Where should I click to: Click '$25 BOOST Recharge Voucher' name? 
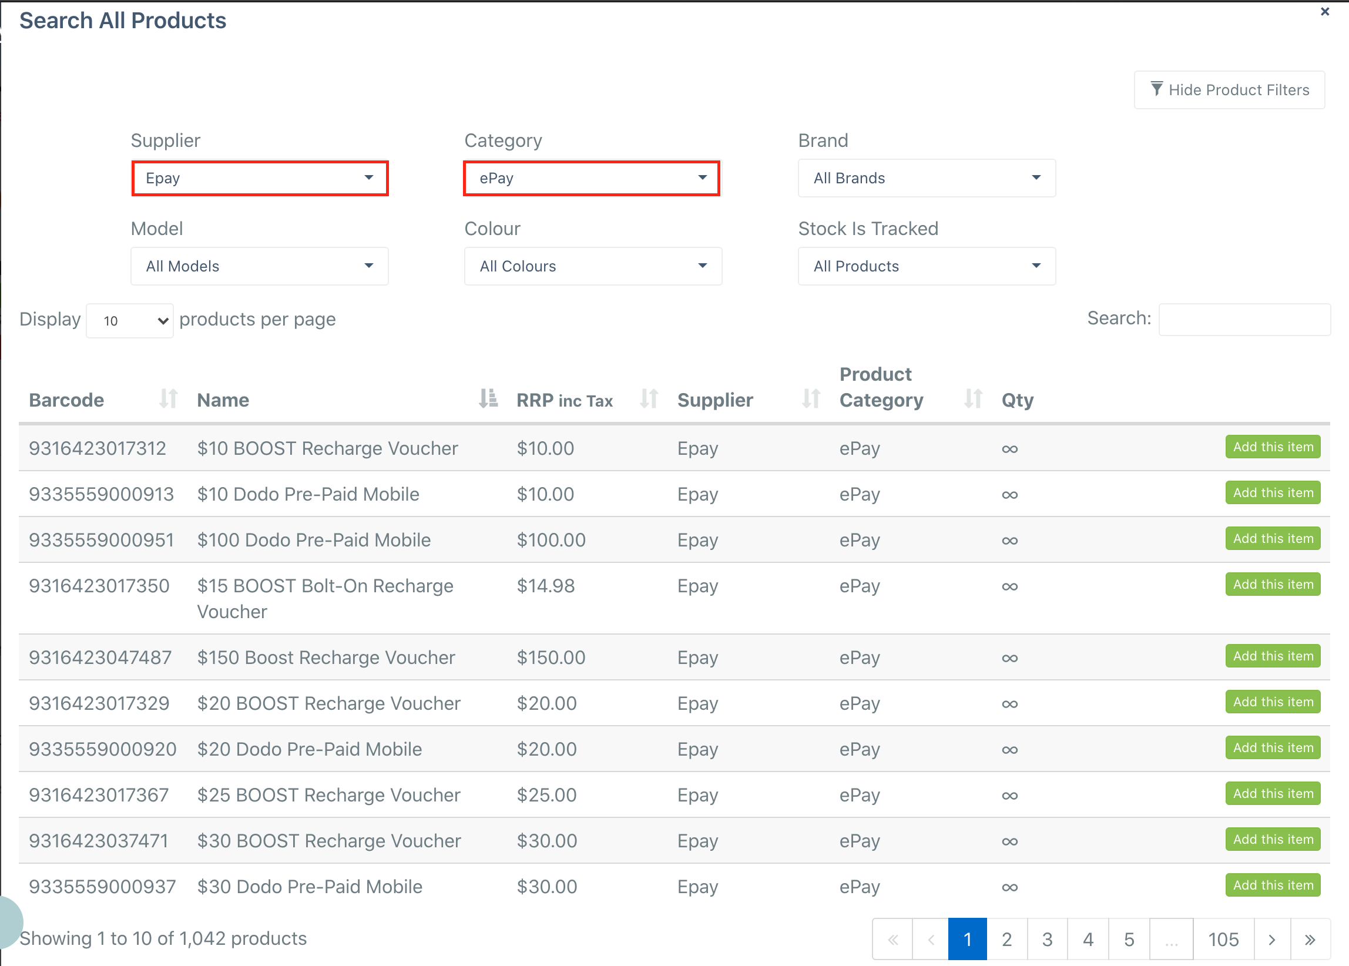(x=329, y=794)
